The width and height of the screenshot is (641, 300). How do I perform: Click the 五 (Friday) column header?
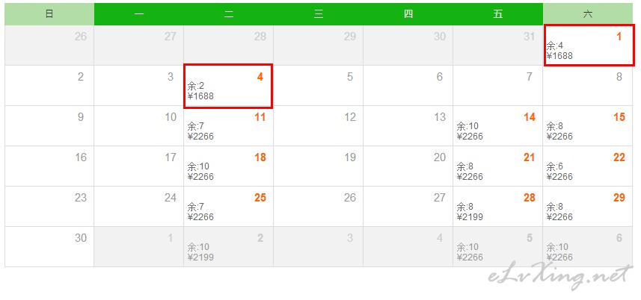pos(498,14)
